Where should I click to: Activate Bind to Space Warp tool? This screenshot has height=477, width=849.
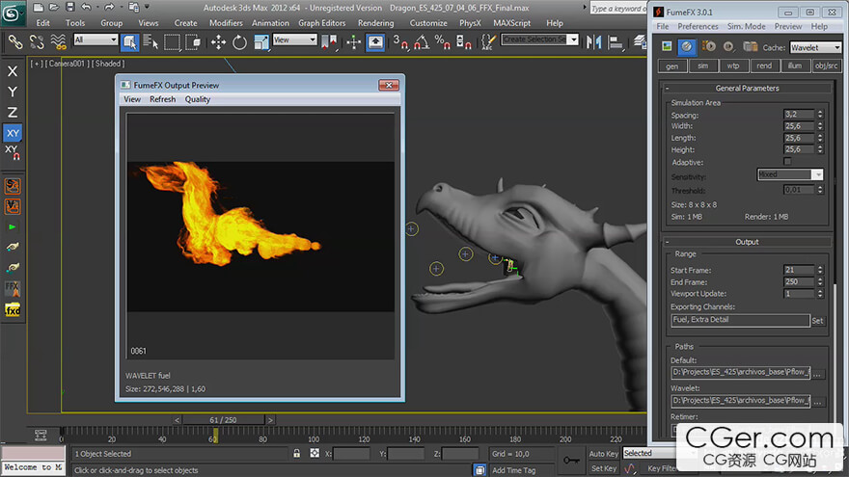point(58,41)
